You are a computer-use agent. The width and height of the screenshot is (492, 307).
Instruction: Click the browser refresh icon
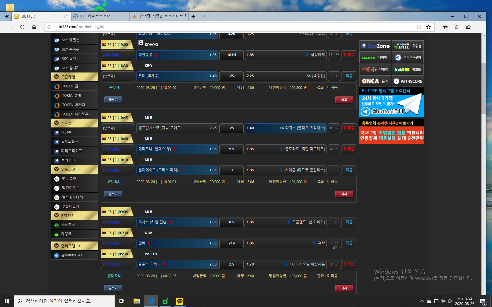pyautogui.click(x=22, y=27)
